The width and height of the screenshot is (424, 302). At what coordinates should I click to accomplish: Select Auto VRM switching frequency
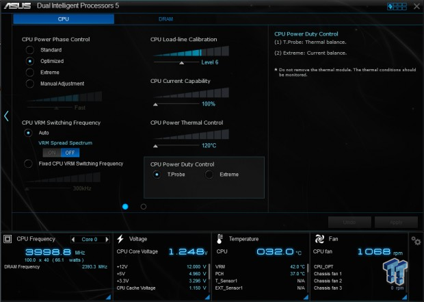[28, 133]
